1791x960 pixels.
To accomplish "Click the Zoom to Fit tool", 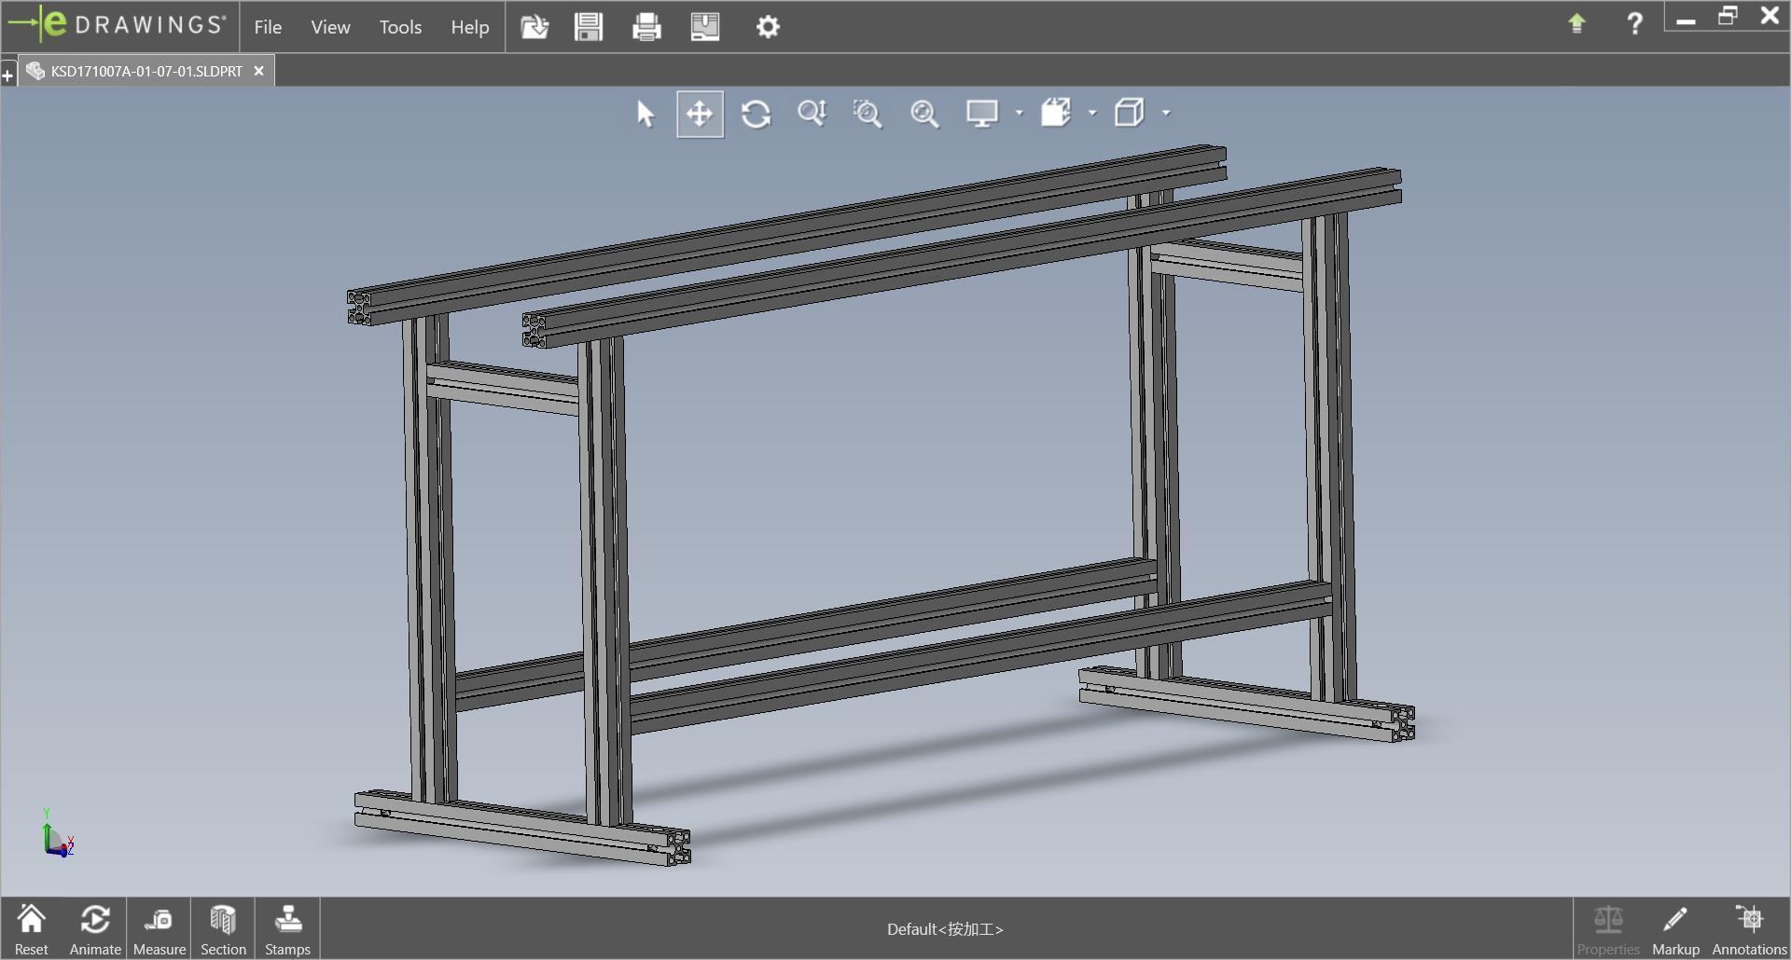I will coord(924,114).
